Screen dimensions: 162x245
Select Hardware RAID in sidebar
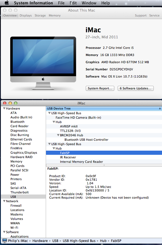pyautogui.click(x=21, y=157)
